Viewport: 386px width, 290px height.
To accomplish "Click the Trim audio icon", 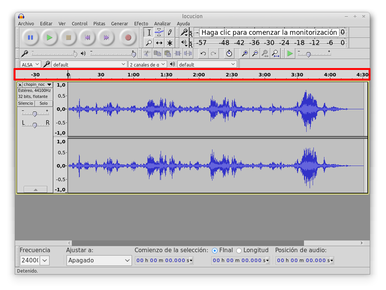I will (x=178, y=53).
